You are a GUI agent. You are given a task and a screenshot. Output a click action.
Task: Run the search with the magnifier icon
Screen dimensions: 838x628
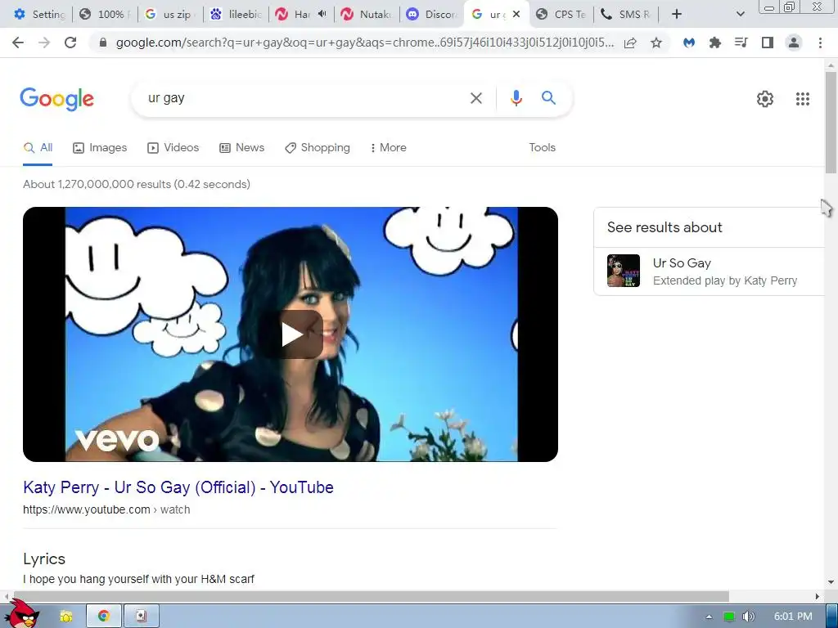548,98
